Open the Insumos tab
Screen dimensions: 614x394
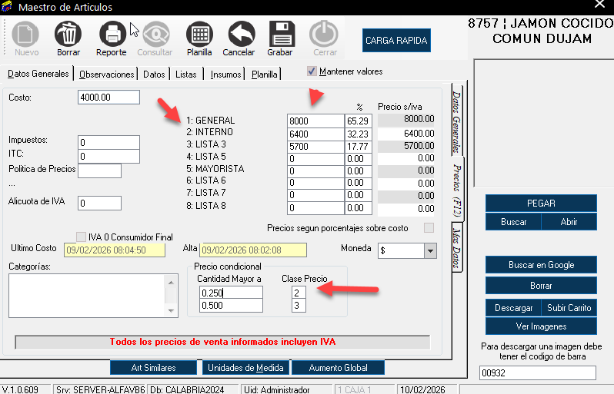coord(225,74)
